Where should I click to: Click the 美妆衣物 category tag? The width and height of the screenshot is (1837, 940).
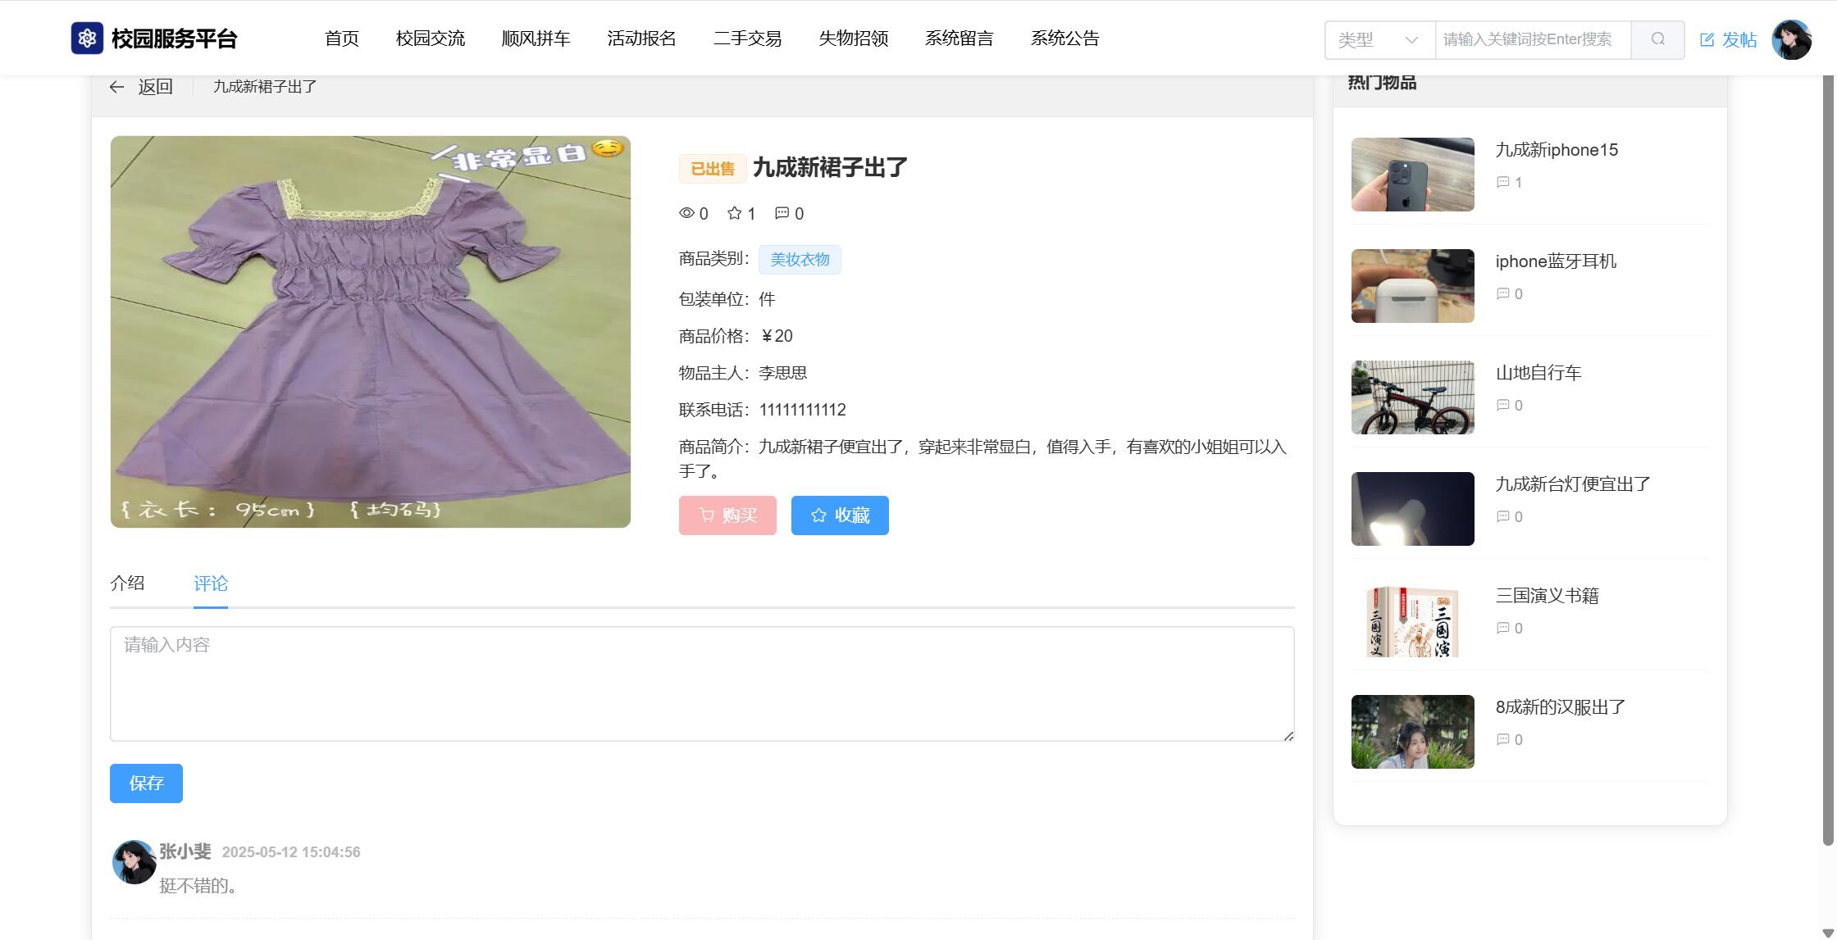pyautogui.click(x=800, y=260)
